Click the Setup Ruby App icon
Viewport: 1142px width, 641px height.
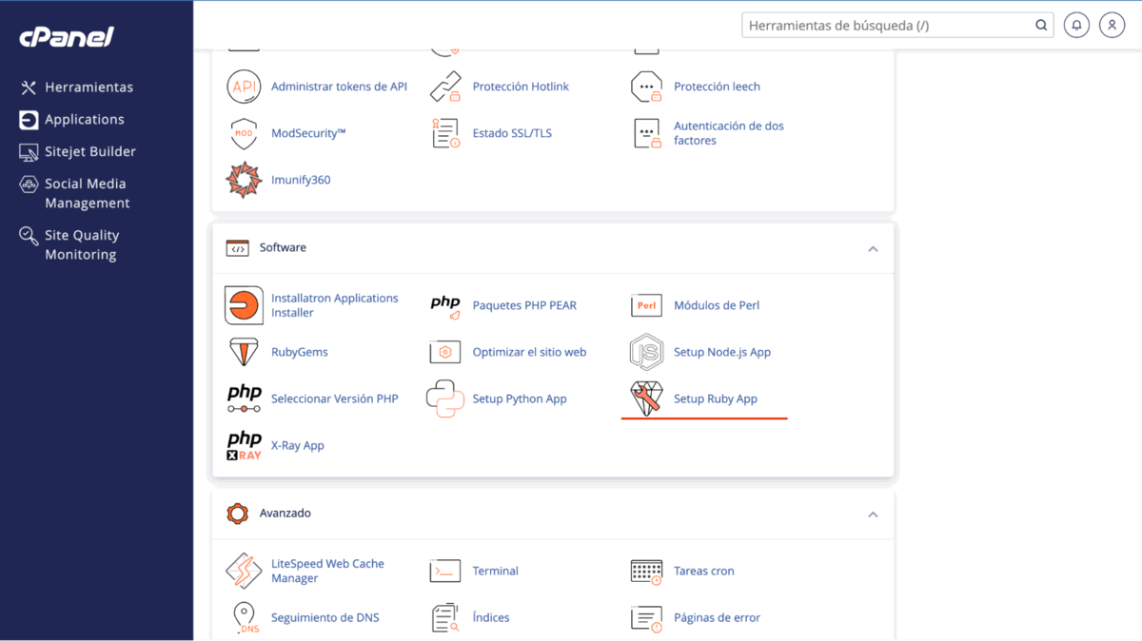pyautogui.click(x=647, y=398)
